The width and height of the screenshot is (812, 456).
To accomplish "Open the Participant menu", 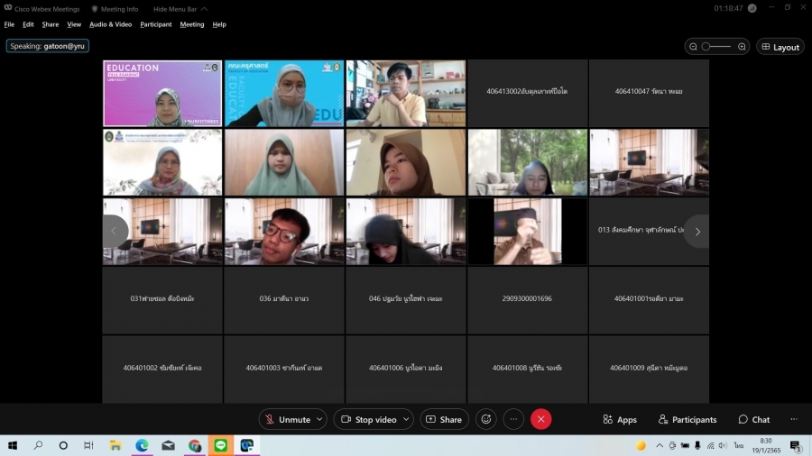I will click(155, 24).
